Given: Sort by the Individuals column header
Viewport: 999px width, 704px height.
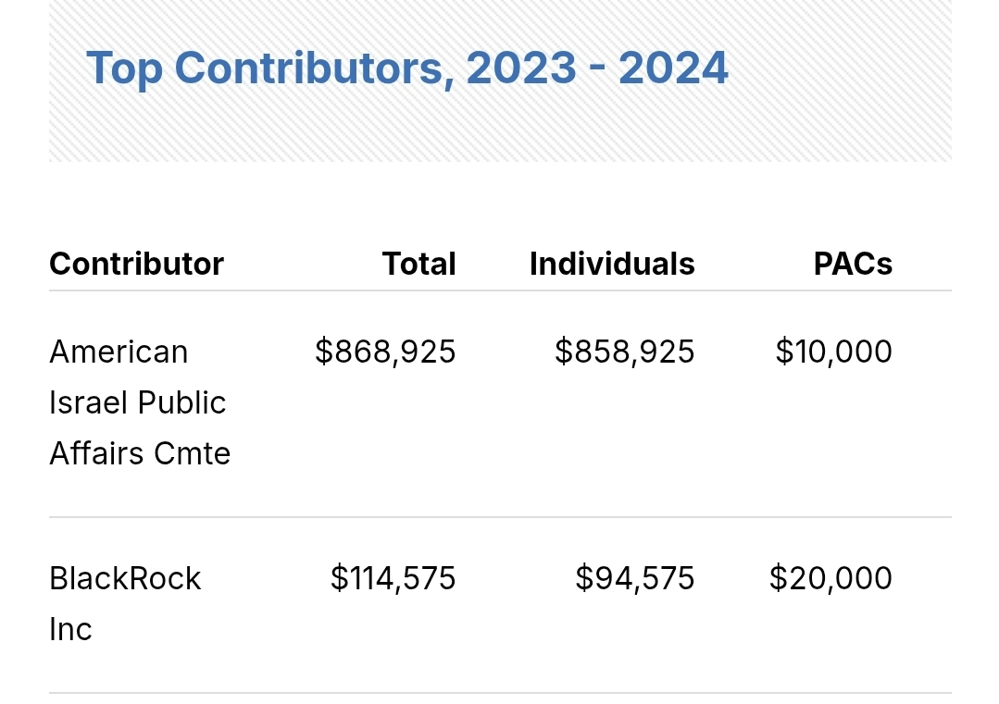Looking at the screenshot, I should click(612, 265).
